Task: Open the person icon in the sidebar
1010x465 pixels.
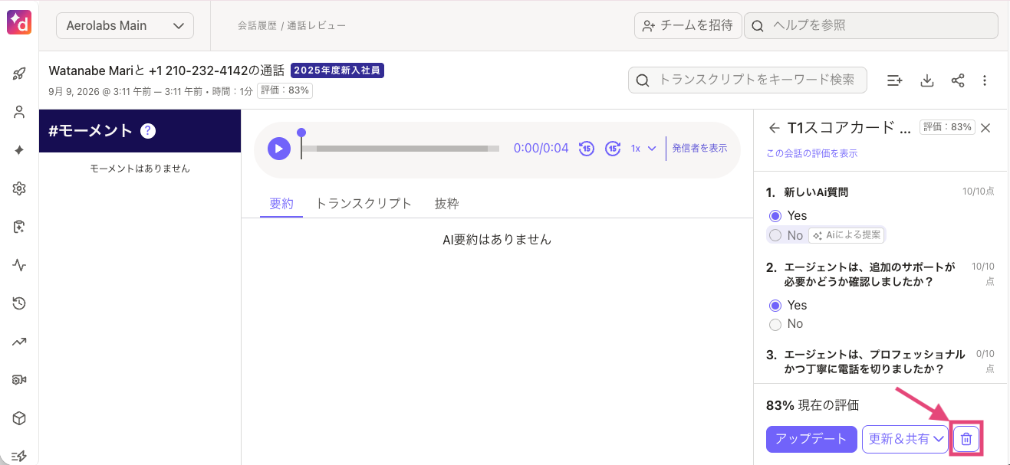Action: [20, 112]
